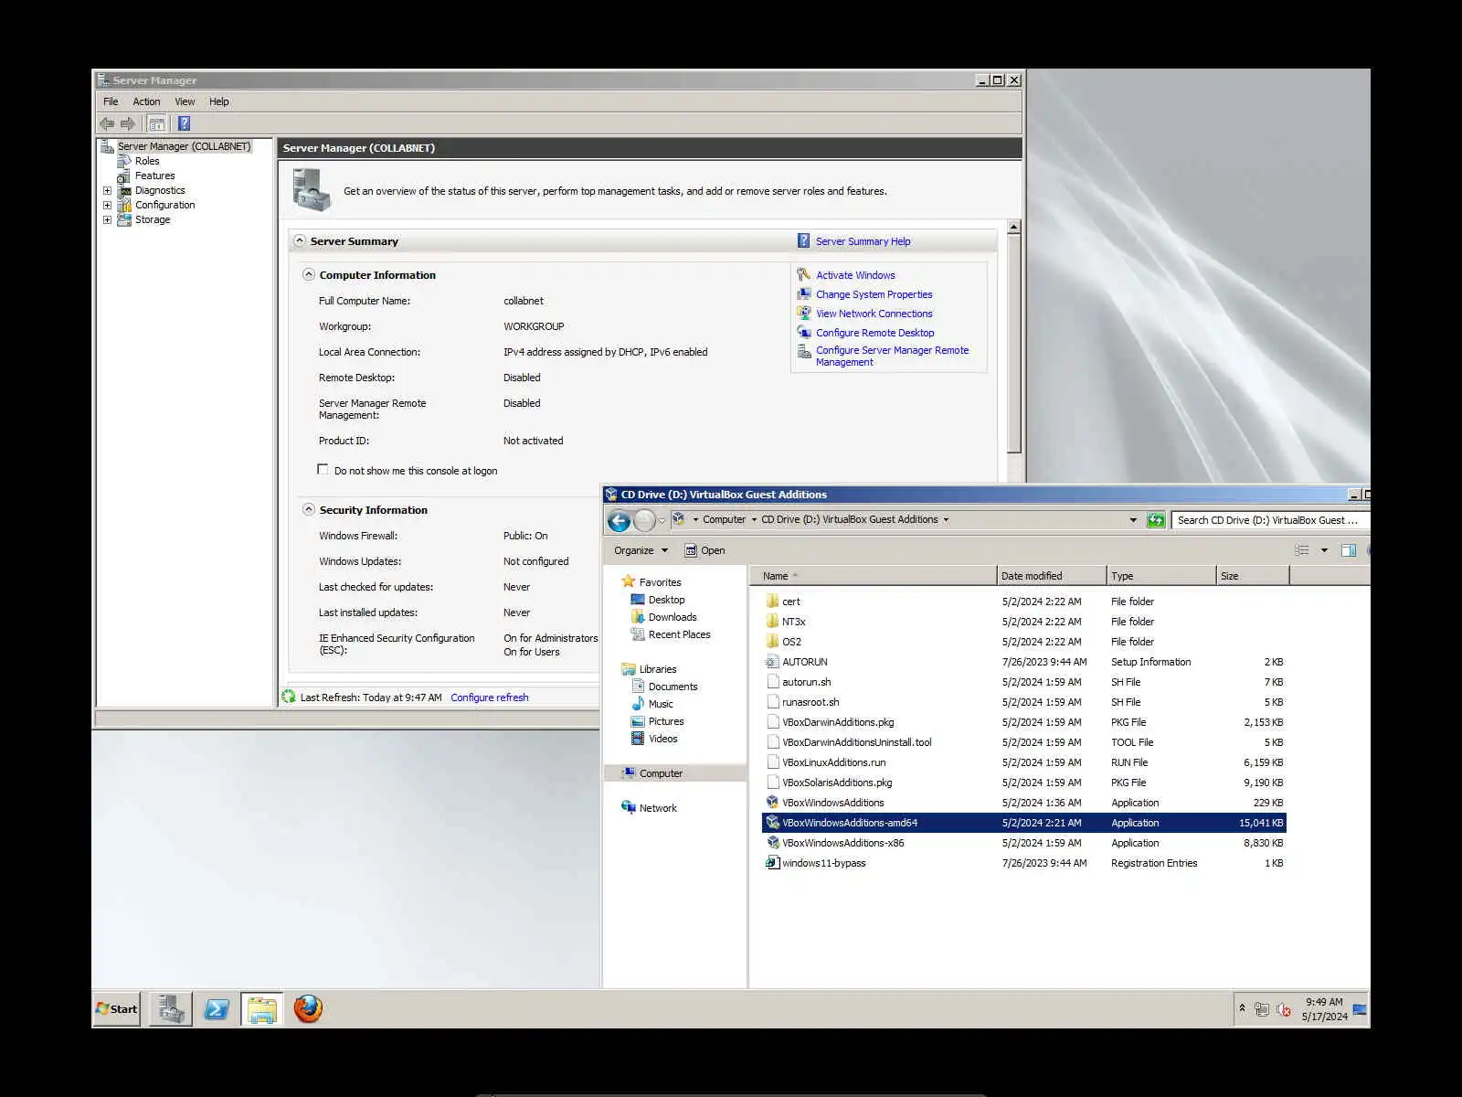Click the Back arrow in Server Manager toolbar
This screenshot has height=1097, width=1462.
[x=107, y=123]
